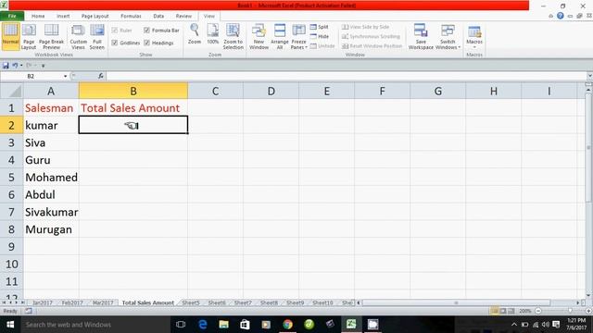Open Page Break Preview
The height and width of the screenshot is (333, 593).
tap(51, 36)
